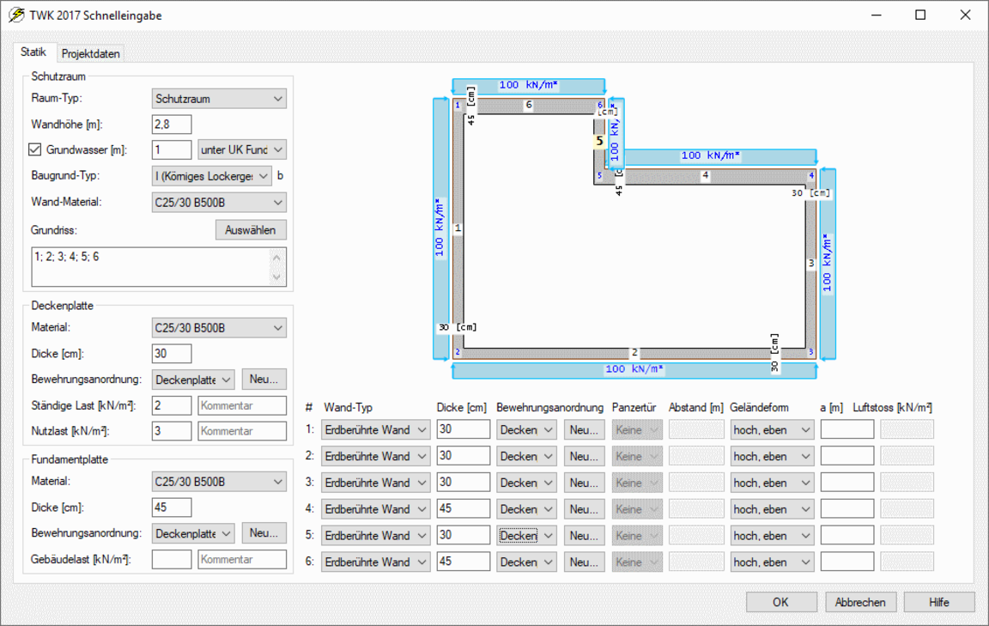Open Wand-Typ dropdown for wall 1
The width and height of the screenshot is (989, 626).
click(375, 430)
